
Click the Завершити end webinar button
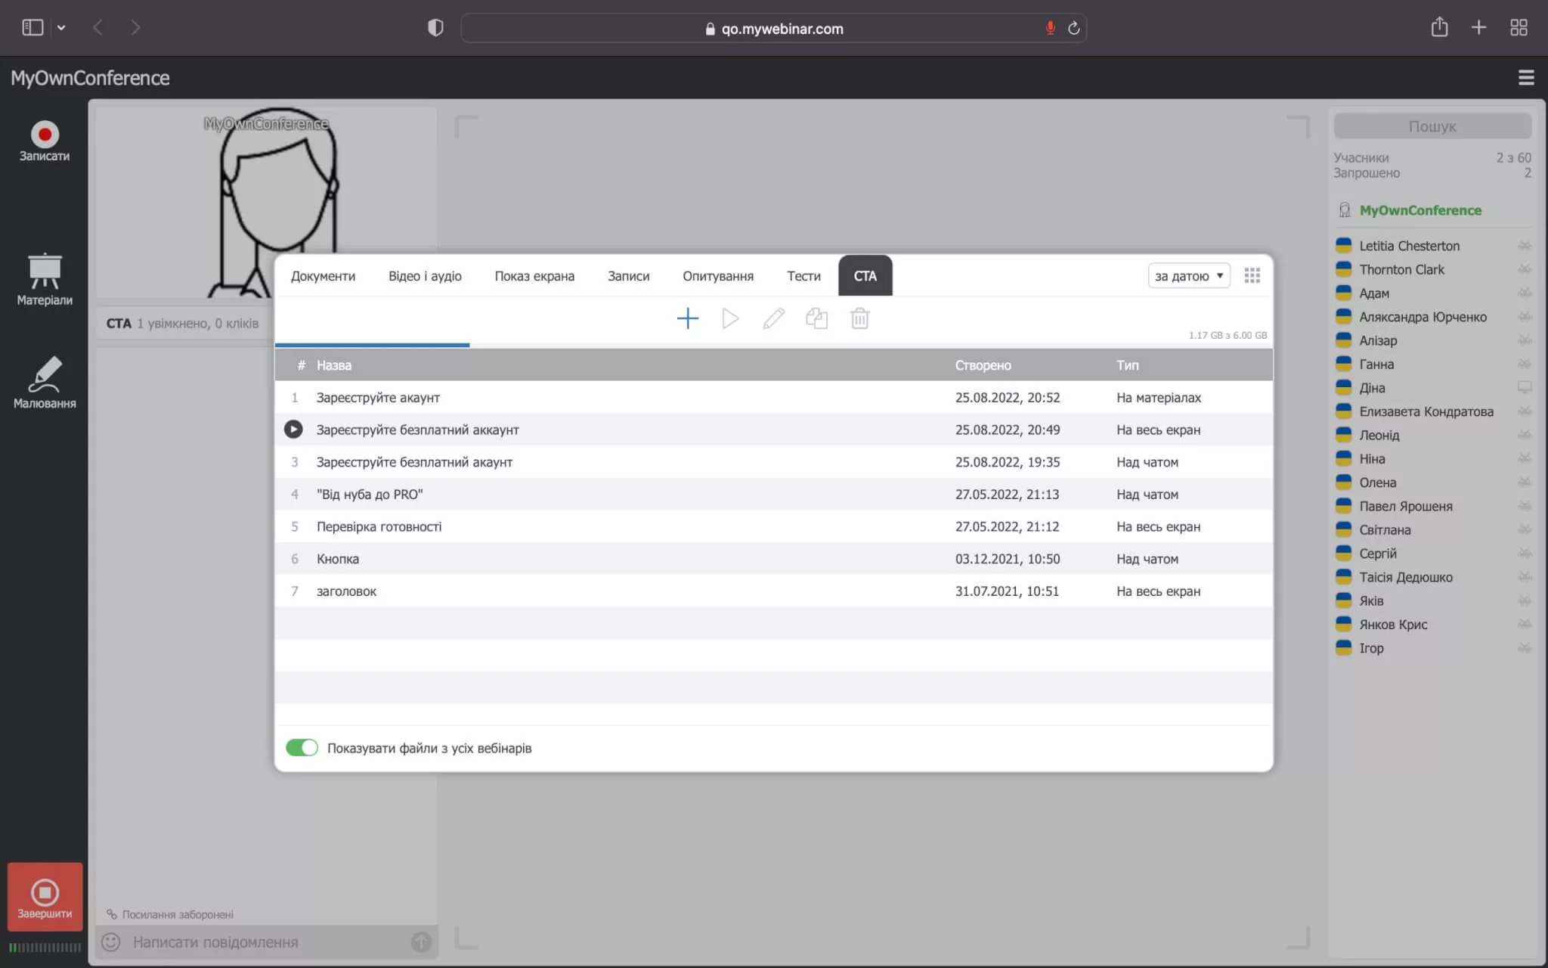[x=45, y=897]
